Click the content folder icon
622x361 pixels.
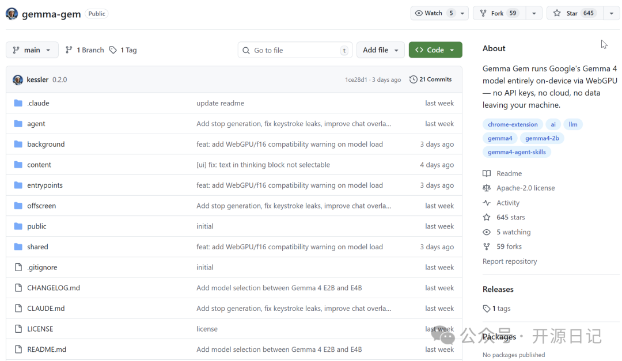[x=18, y=165]
